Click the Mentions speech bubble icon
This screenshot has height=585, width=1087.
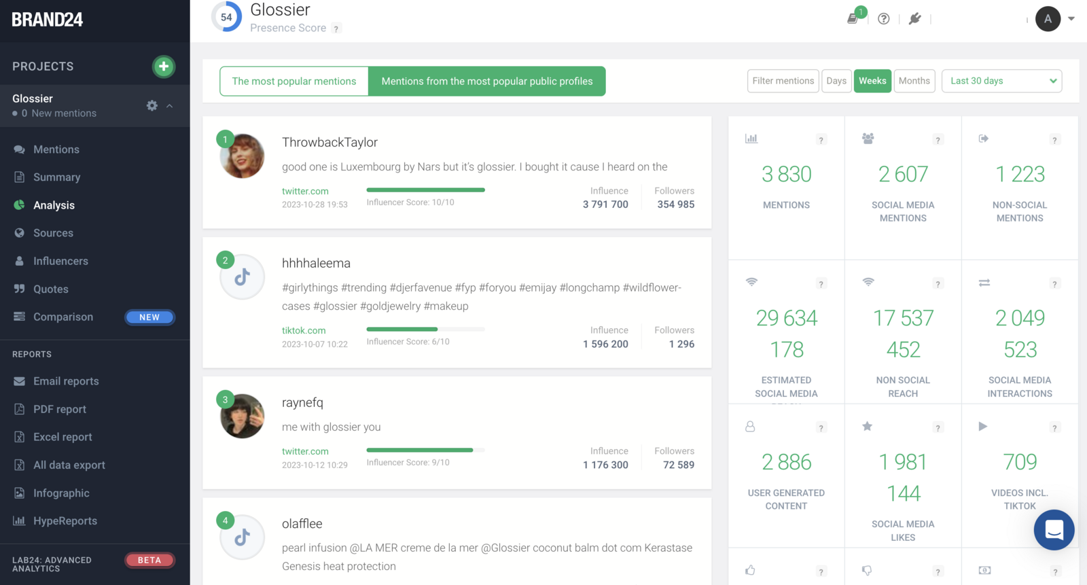click(x=19, y=149)
